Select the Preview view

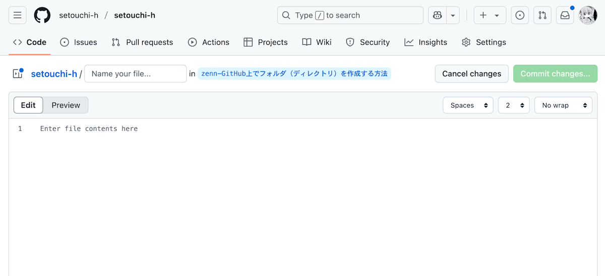coord(66,105)
